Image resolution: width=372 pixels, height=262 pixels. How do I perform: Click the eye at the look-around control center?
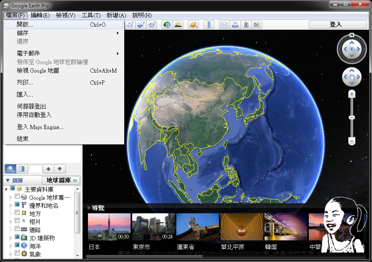352,49
